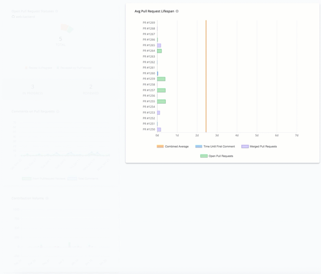Click the purple bar for PR #1250
The width and height of the screenshot is (321, 274).
click(x=159, y=130)
